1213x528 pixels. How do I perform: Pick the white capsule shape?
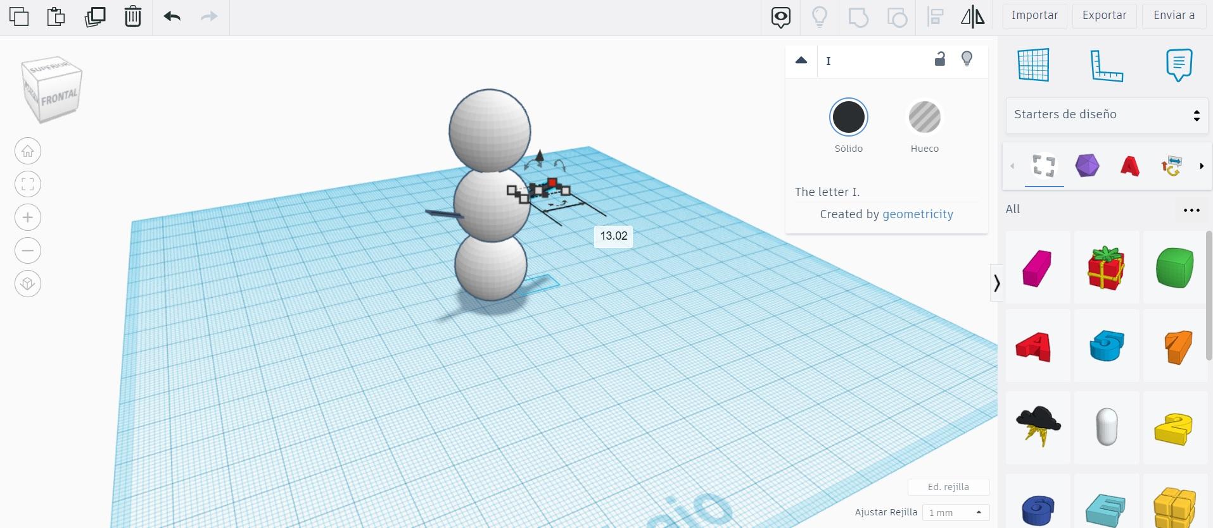1107,427
